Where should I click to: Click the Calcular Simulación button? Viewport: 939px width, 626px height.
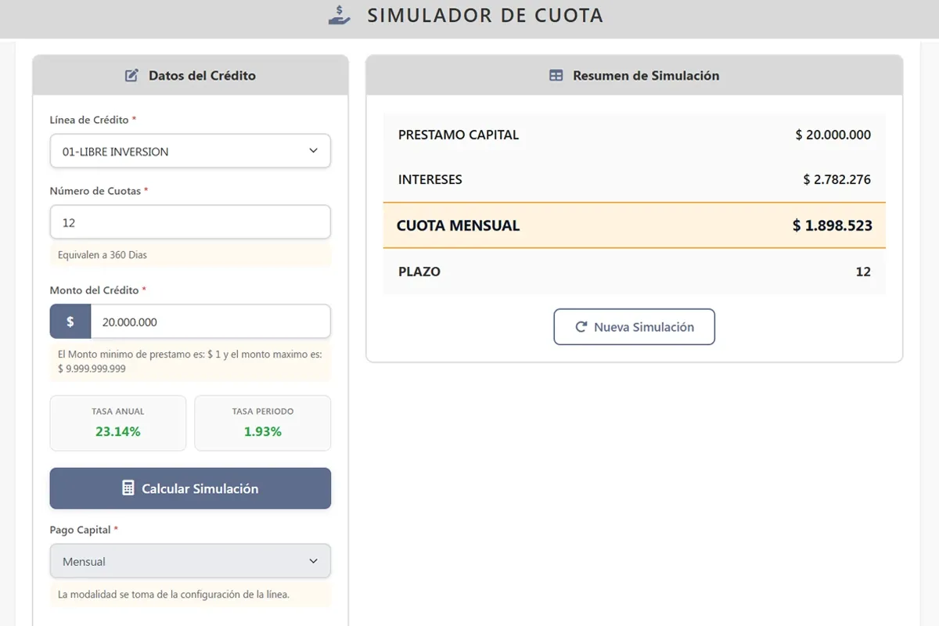190,488
